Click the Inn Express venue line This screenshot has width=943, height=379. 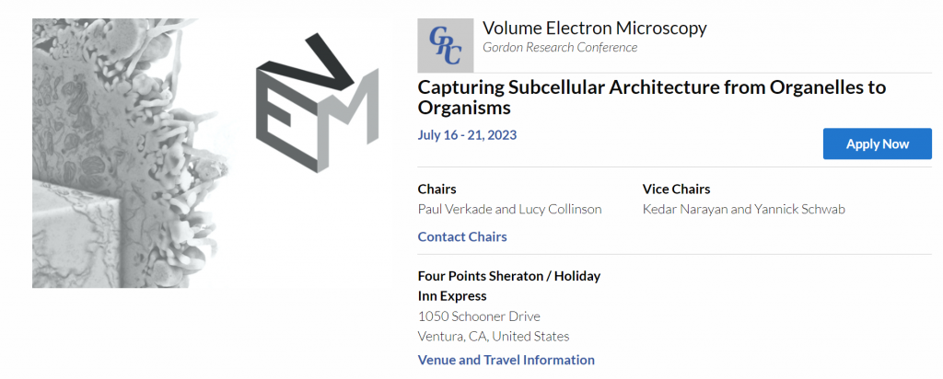pos(452,296)
